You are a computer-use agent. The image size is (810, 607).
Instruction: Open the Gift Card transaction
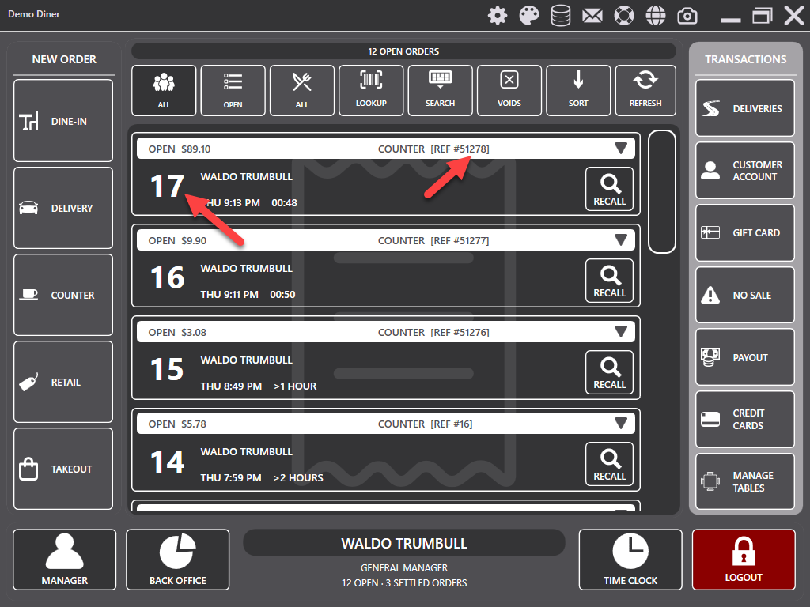click(x=744, y=233)
